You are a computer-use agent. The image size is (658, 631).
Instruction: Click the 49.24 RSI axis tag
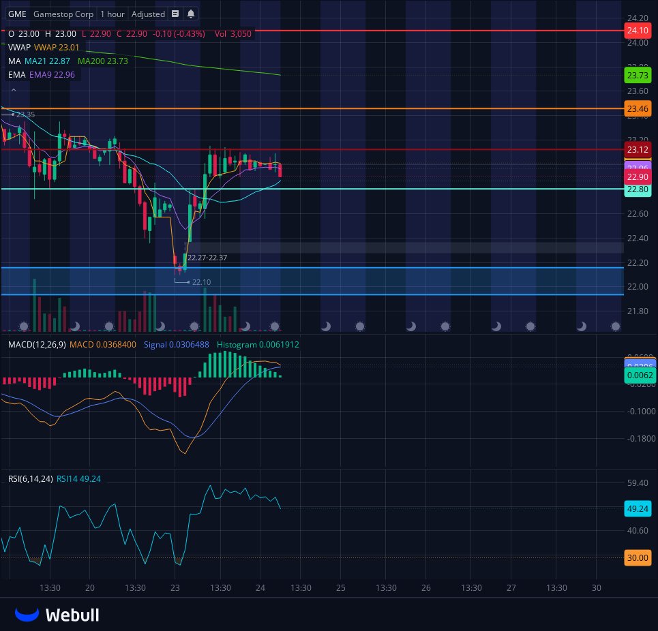pyautogui.click(x=638, y=508)
